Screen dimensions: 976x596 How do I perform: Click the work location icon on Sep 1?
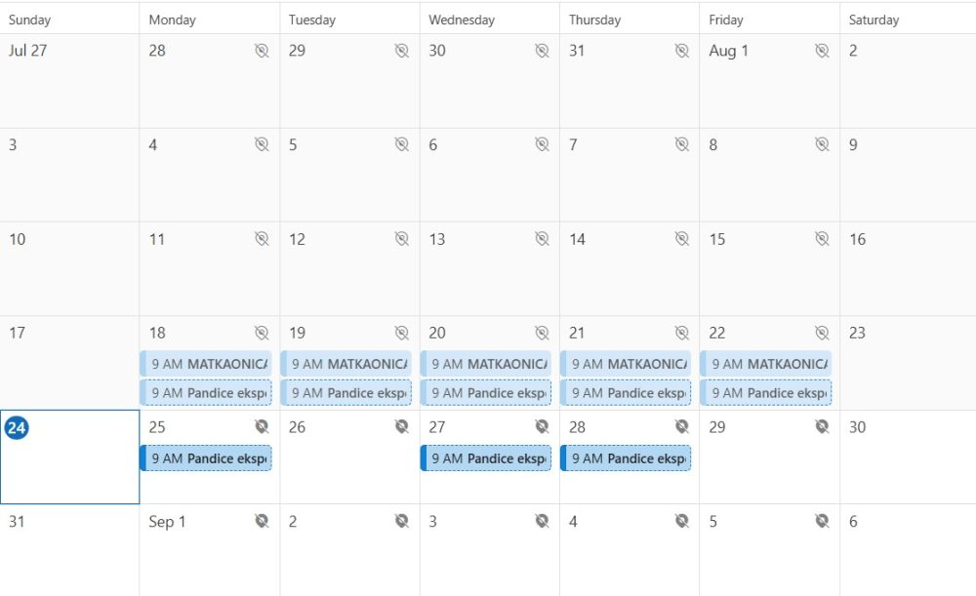coord(262,521)
